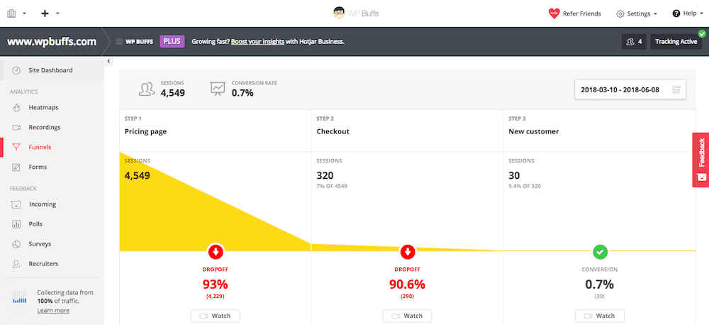Click the Surveys pie chart icon
Screen dimensions: 709x325
[16, 244]
